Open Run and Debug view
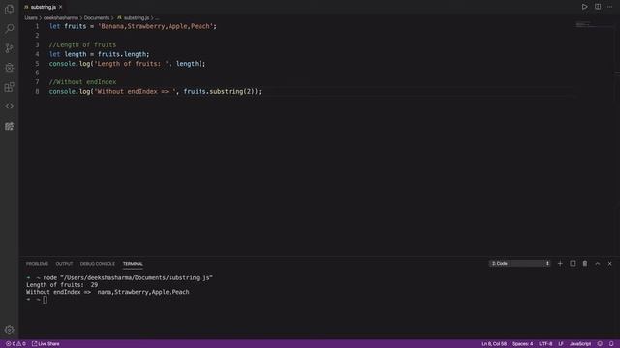The width and height of the screenshot is (620, 348). coord(9,68)
